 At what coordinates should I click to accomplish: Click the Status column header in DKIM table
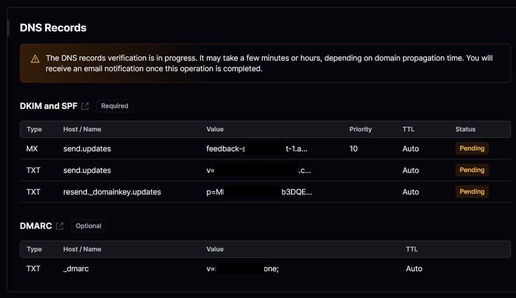(465, 129)
